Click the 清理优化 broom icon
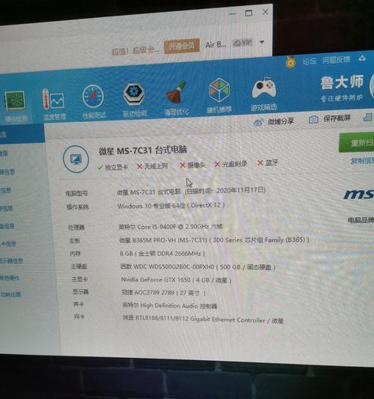Viewport: 374px width, 399px height. click(177, 98)
